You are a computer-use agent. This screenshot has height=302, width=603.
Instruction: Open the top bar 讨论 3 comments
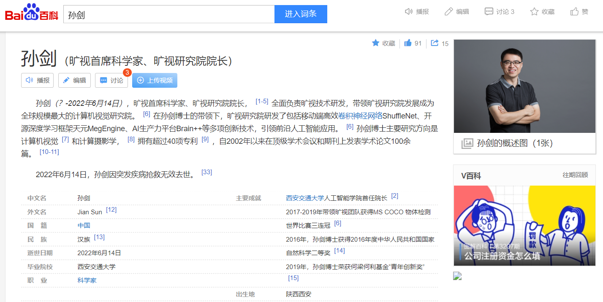point(500,12)
